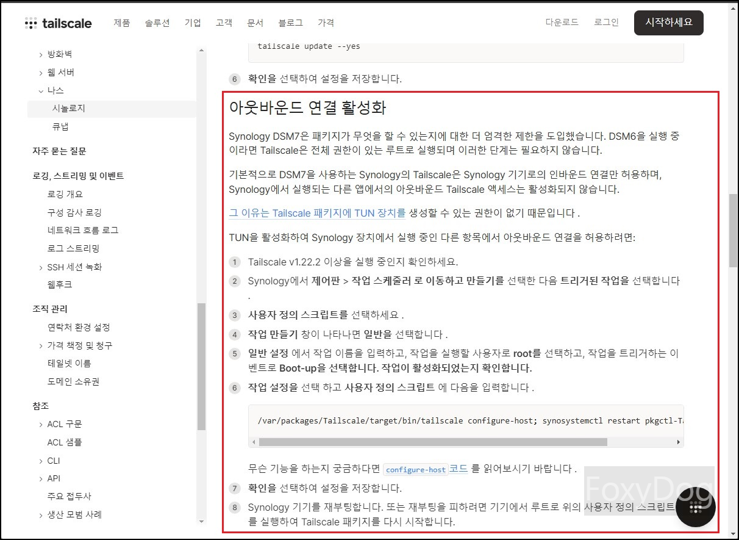Click the 아웃바운드 연결 활성화 heading
This screenshot has height=540, width=739.
[x=307, y=108]
